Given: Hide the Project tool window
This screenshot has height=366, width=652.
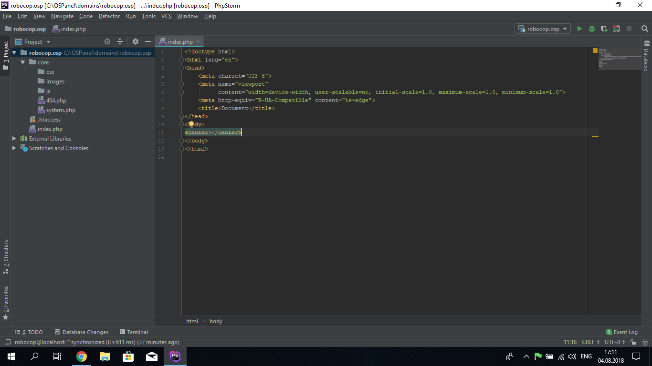Looking at the screenshot, I should tap(148, 42).
